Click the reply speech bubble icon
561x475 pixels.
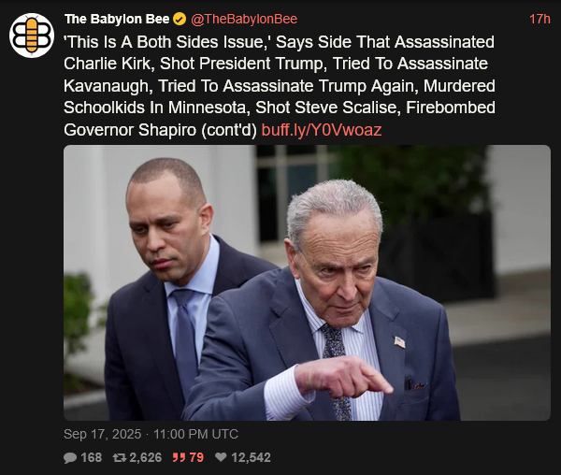tap(70, 457)
